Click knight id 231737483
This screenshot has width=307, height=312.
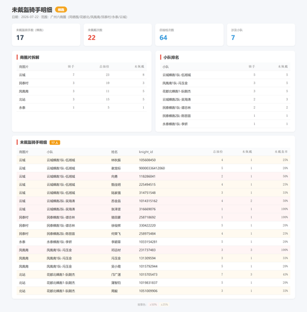click(x=148, y=250)
